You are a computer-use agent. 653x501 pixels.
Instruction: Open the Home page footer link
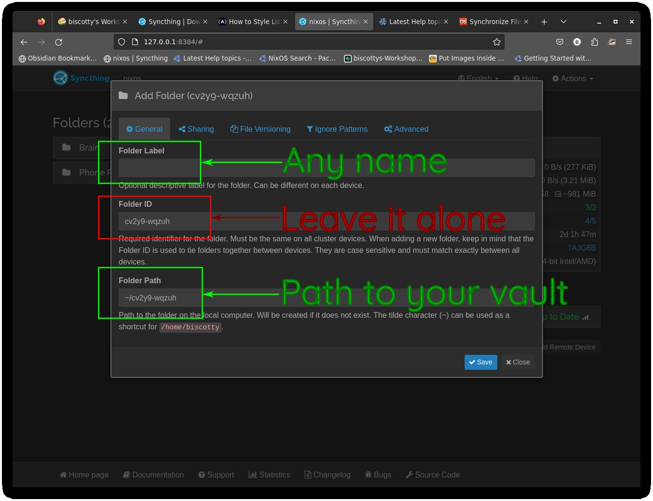(x=84, y=475)
